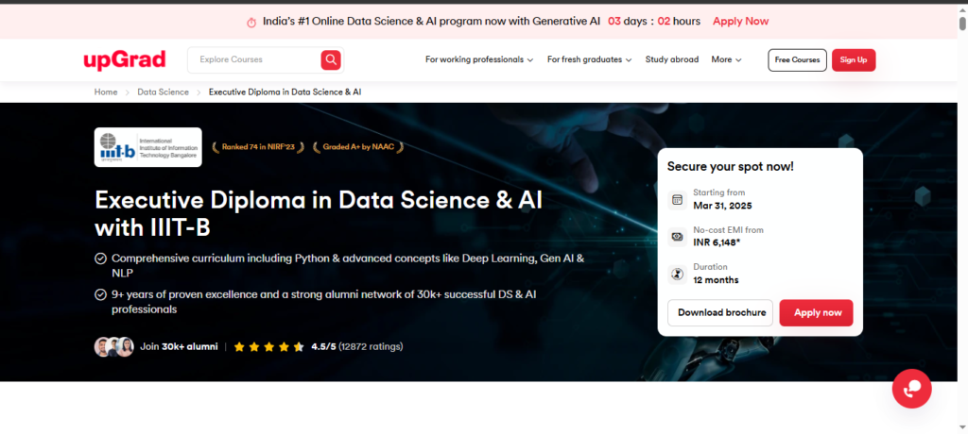
Task: Click the IIIT-B institute logo
Action: click(x=147, y=147)
